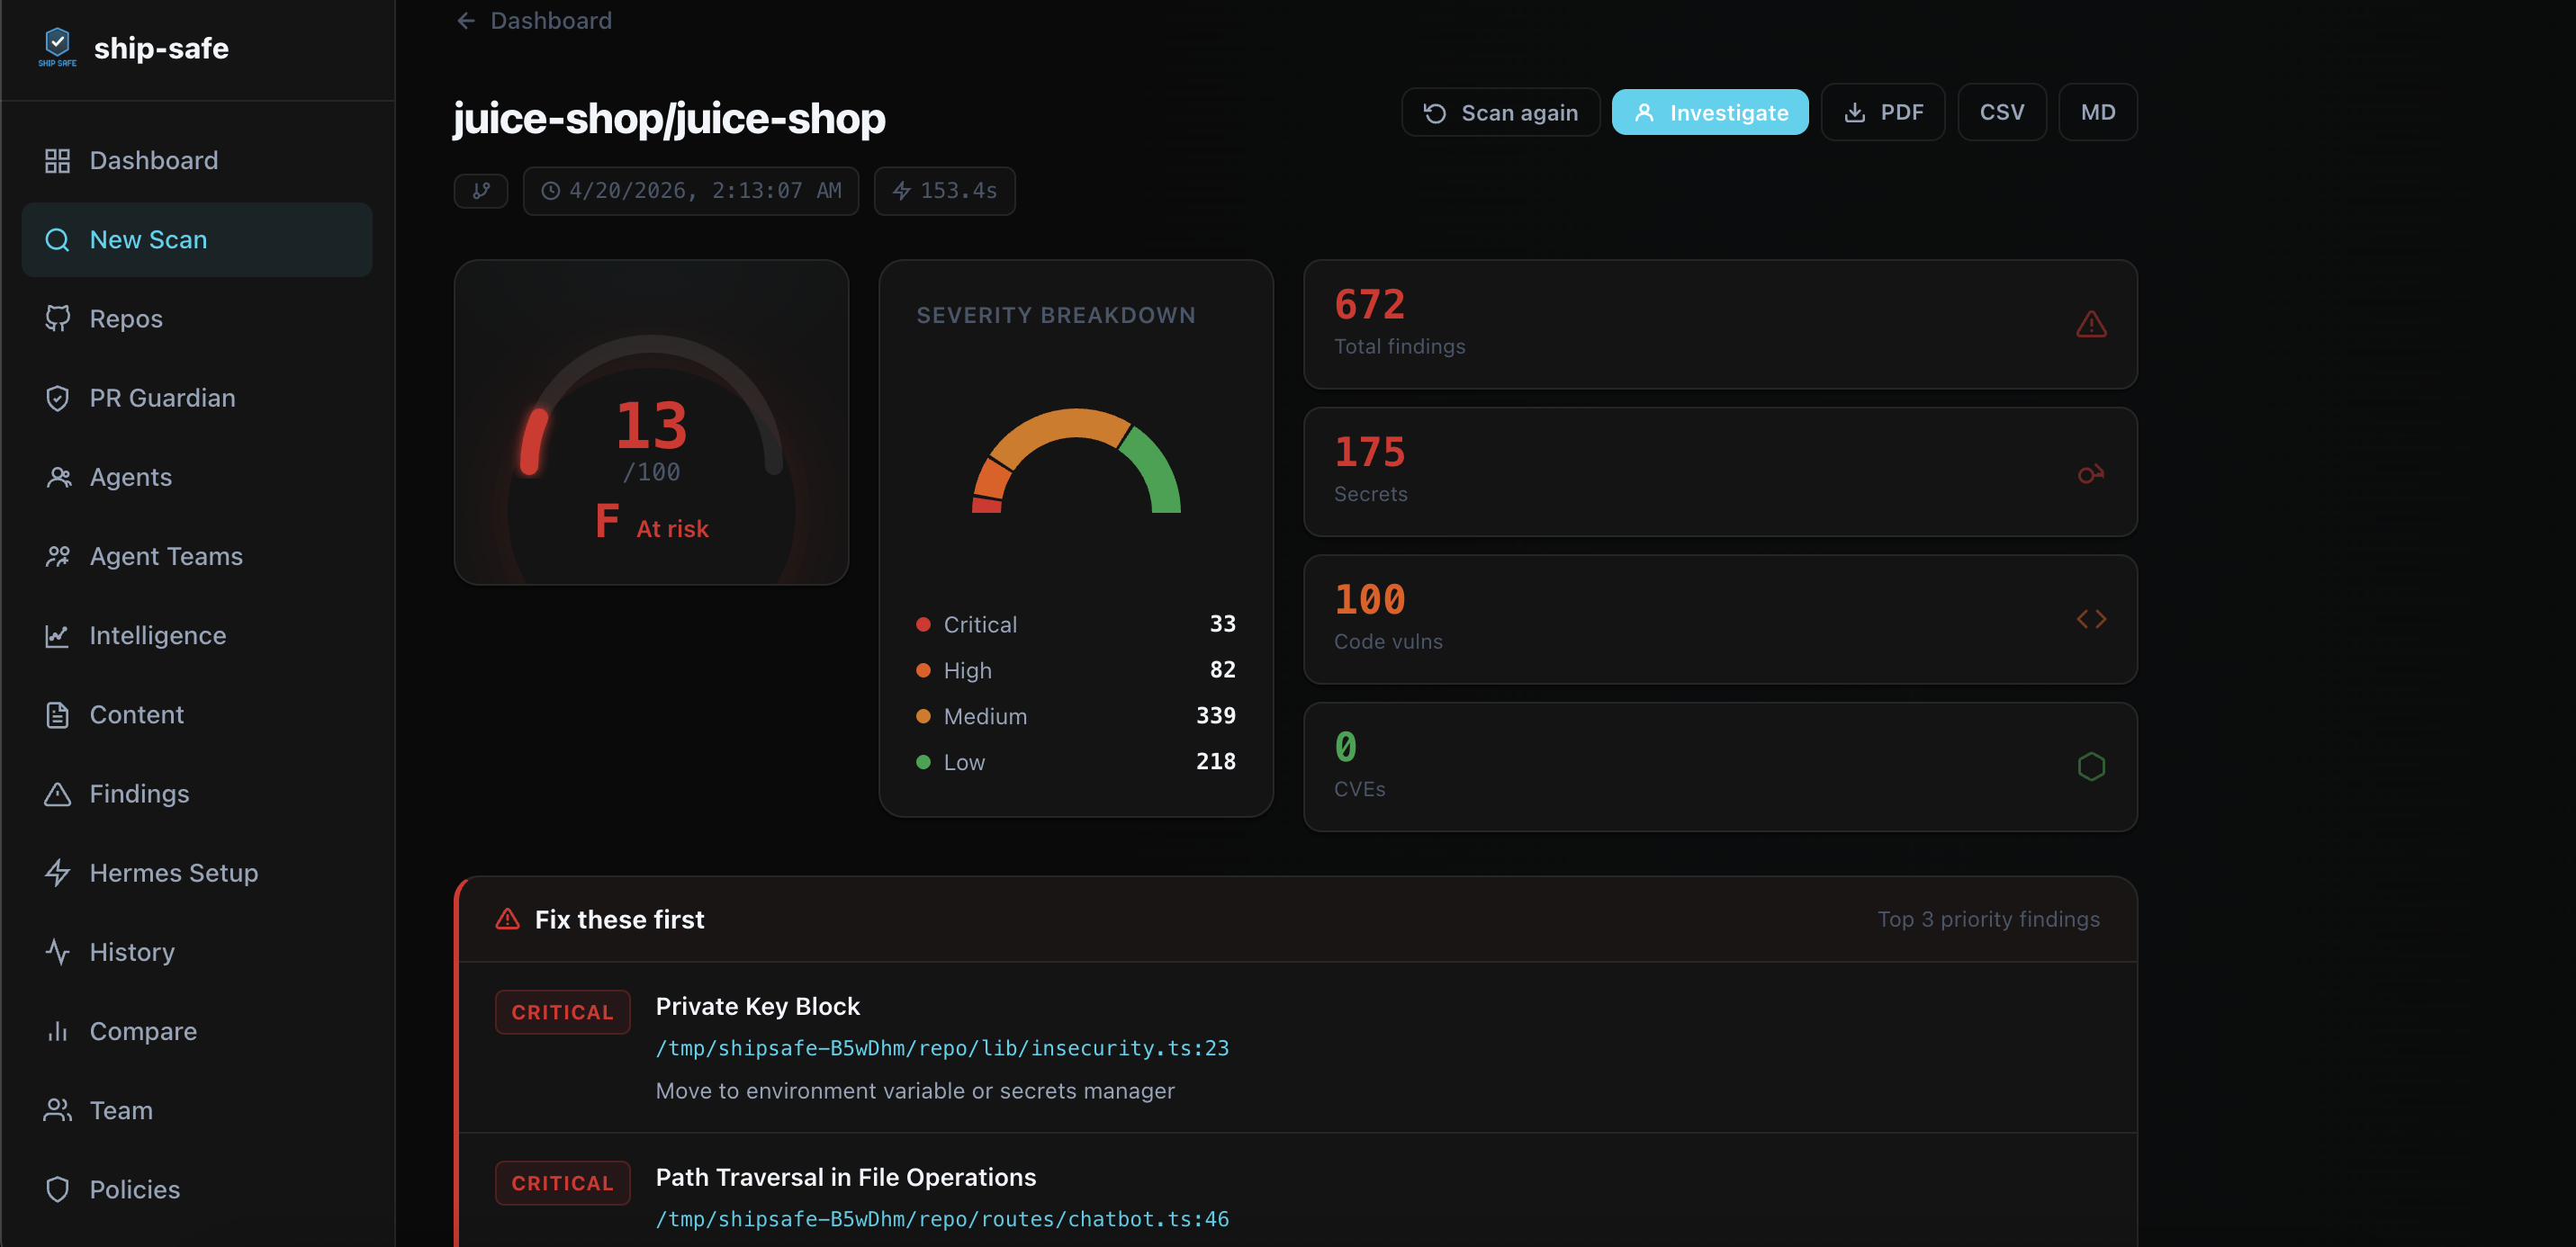Click the Hermes Setup lightning icon
This screenshot has height=1247, width=2576.
tap(57, 873)
